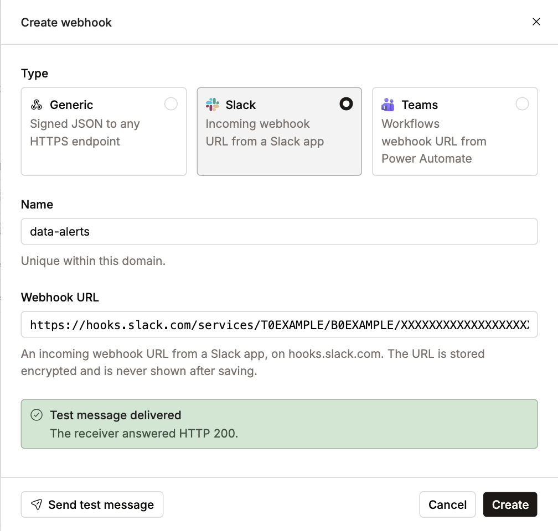This screenshot has width=558, height=531.
Task: Click the Name input field
Action: [x=279, y=232]
